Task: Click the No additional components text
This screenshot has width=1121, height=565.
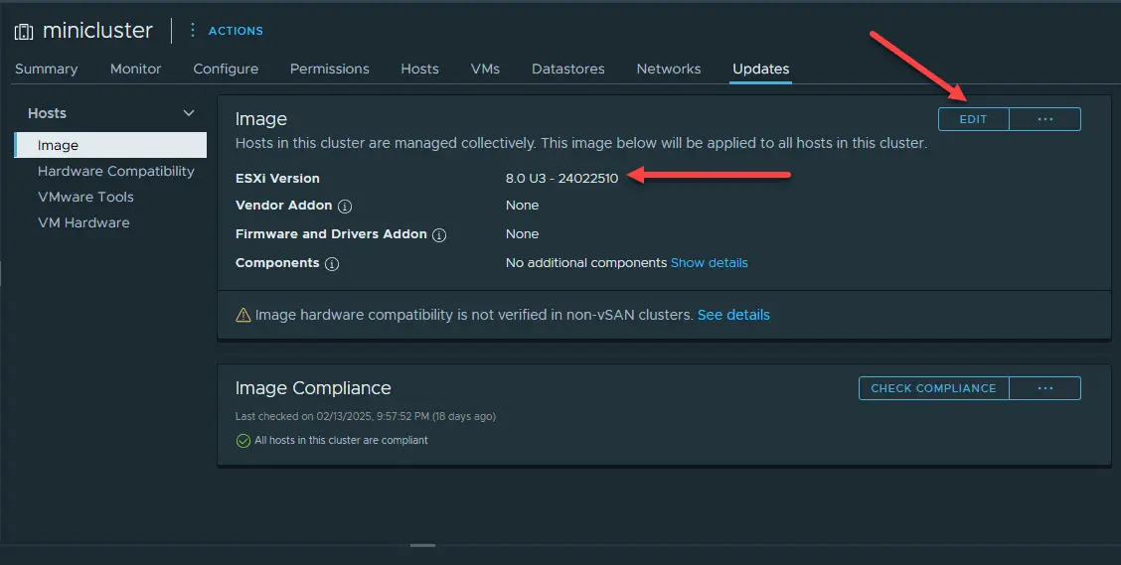Action: click(586, 263)
